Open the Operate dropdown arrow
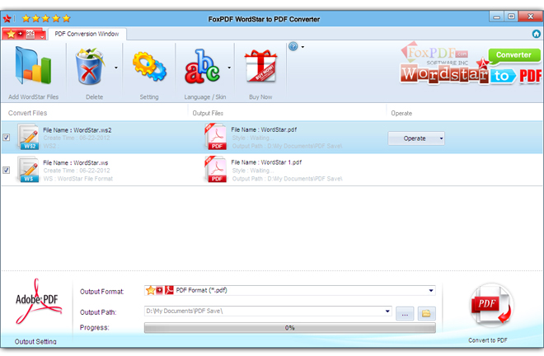The height and width of the screenshot is (356, 544). 441,138
